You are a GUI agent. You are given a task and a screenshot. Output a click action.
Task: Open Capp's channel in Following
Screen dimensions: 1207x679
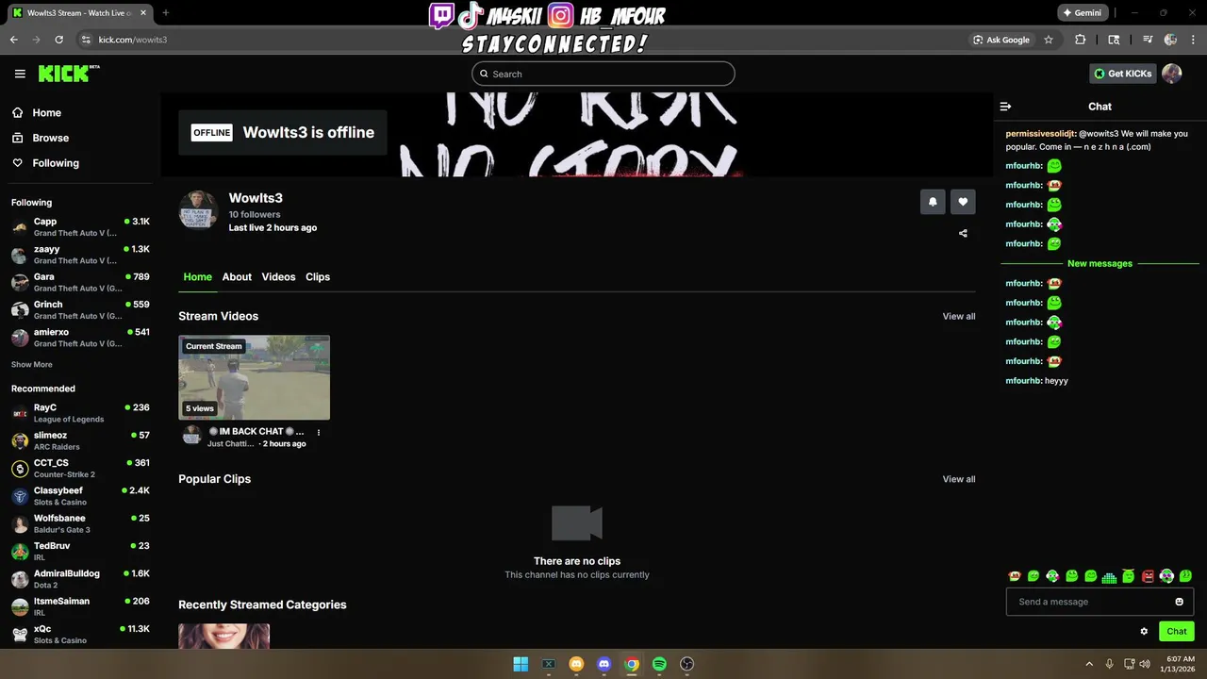80,226
